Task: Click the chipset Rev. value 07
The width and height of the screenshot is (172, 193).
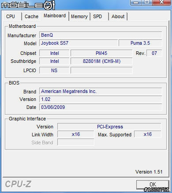Action: click(x=154, y=53)
